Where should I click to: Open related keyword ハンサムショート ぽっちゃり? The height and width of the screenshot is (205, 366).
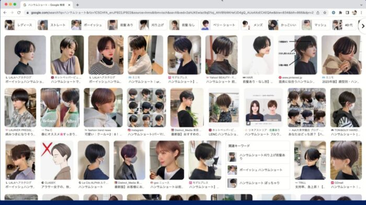pyautogui.click(x=258, y=183)
